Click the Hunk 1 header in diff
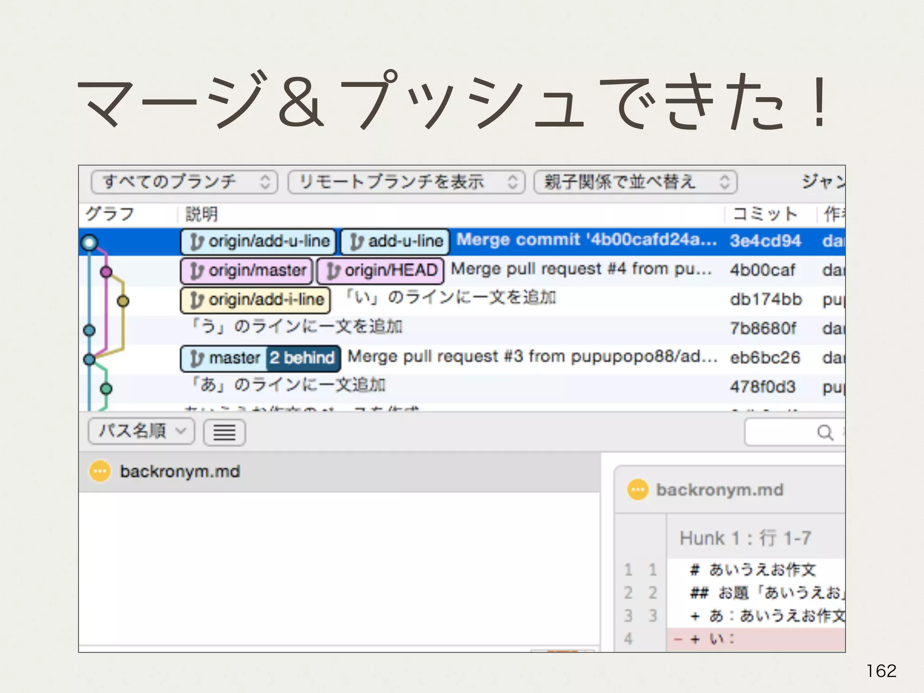The height and width of the screenshot is (693, 924). pos(745,538)
